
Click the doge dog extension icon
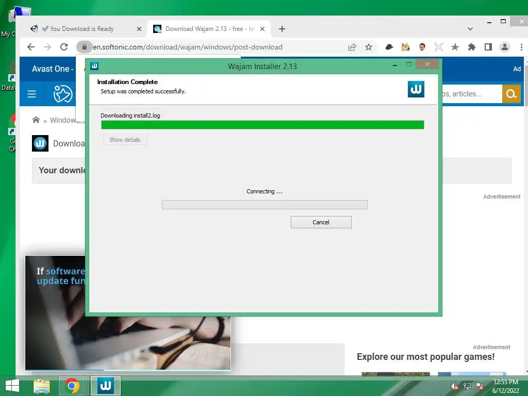click(406, 47)
